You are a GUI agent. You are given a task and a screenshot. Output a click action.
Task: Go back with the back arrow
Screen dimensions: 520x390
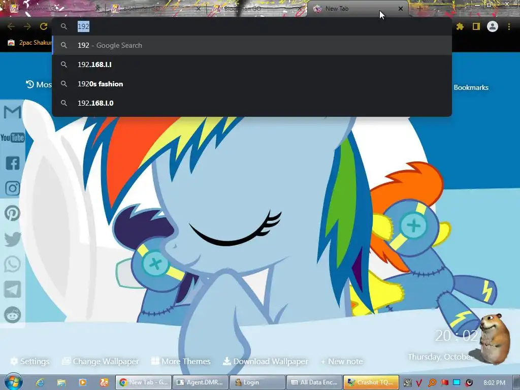pyautogui.click(x=11, y=26)
